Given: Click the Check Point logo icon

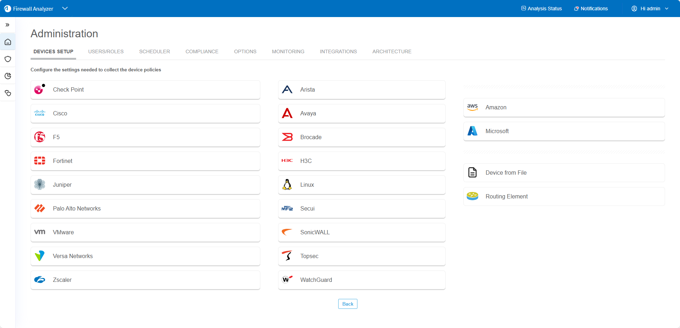Looking at the screenshot, I should coord(39,89).
